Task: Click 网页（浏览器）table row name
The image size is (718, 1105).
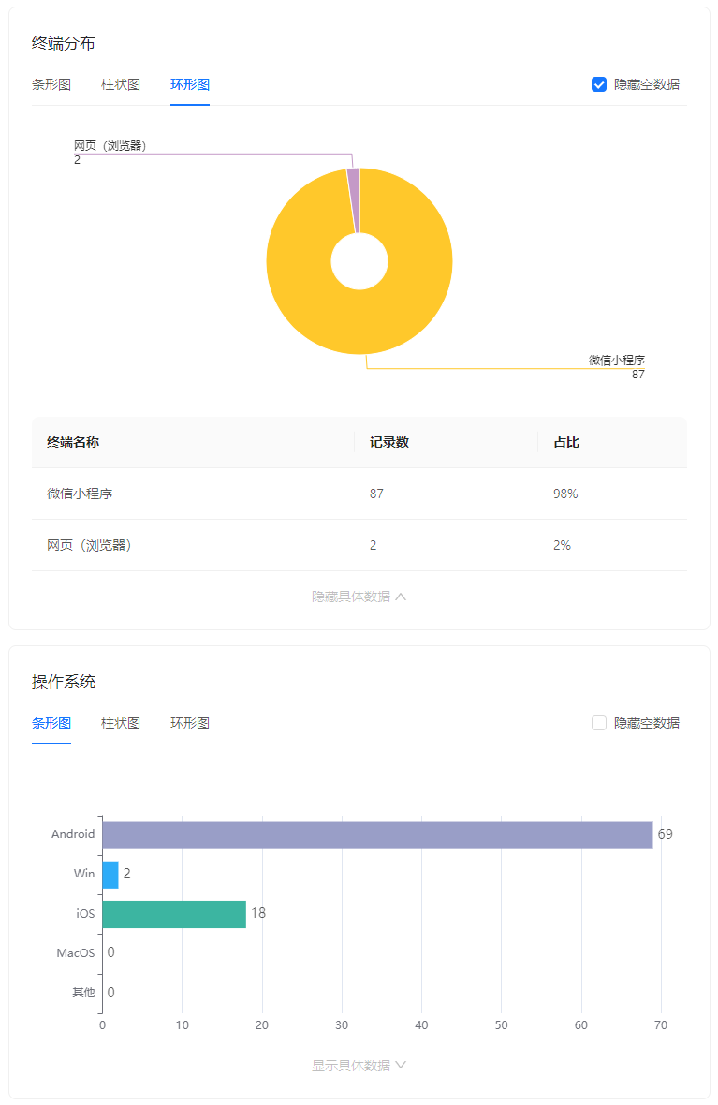Action: [89, 545]
